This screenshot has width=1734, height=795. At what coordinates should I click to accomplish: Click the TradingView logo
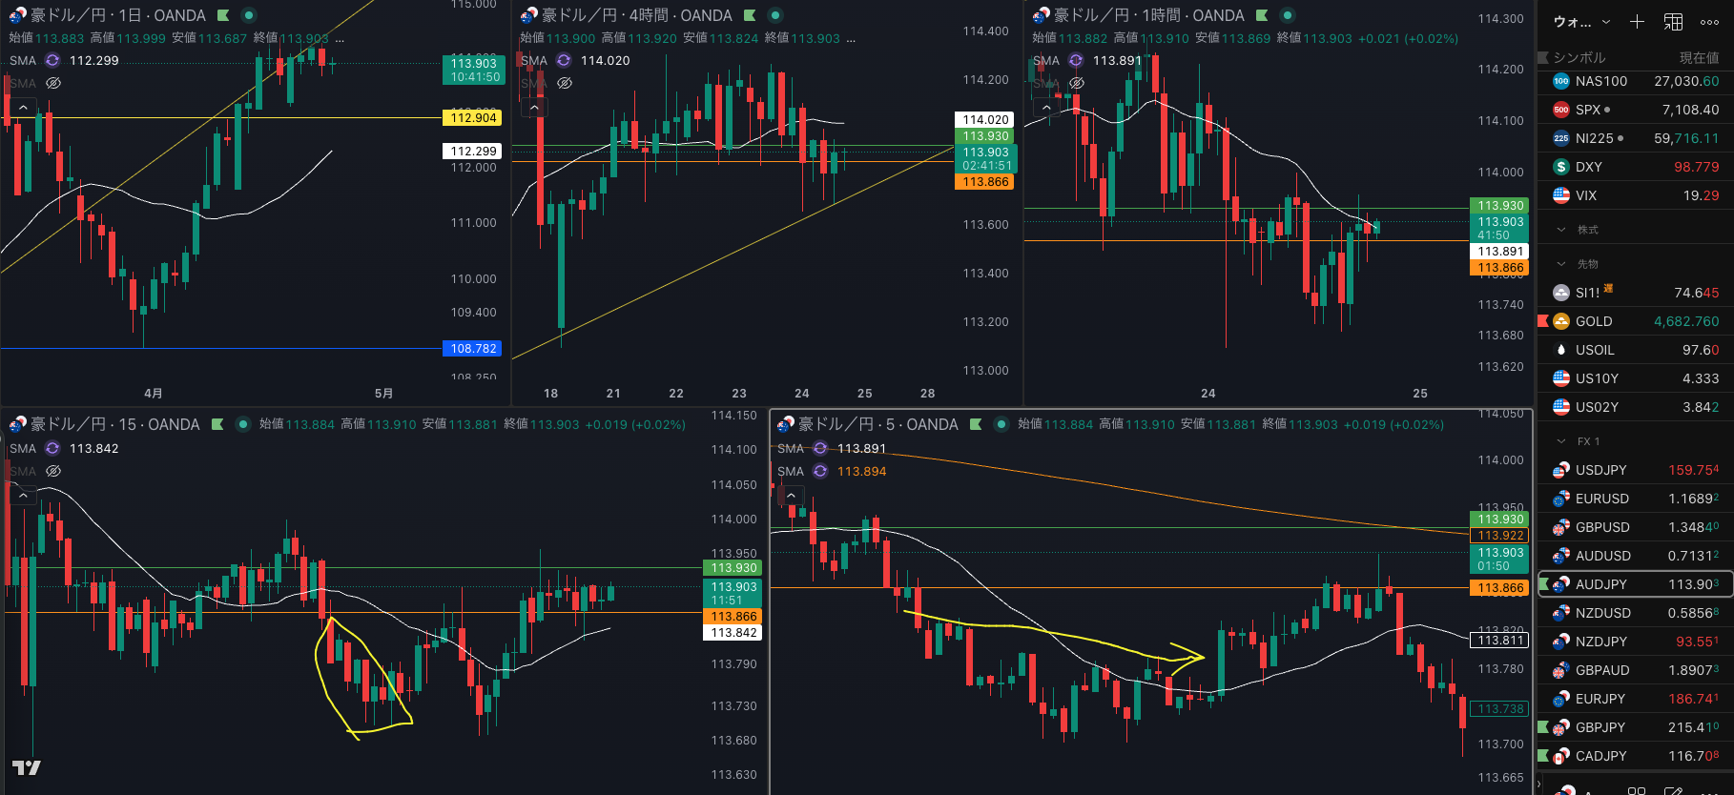click(26, 768)
